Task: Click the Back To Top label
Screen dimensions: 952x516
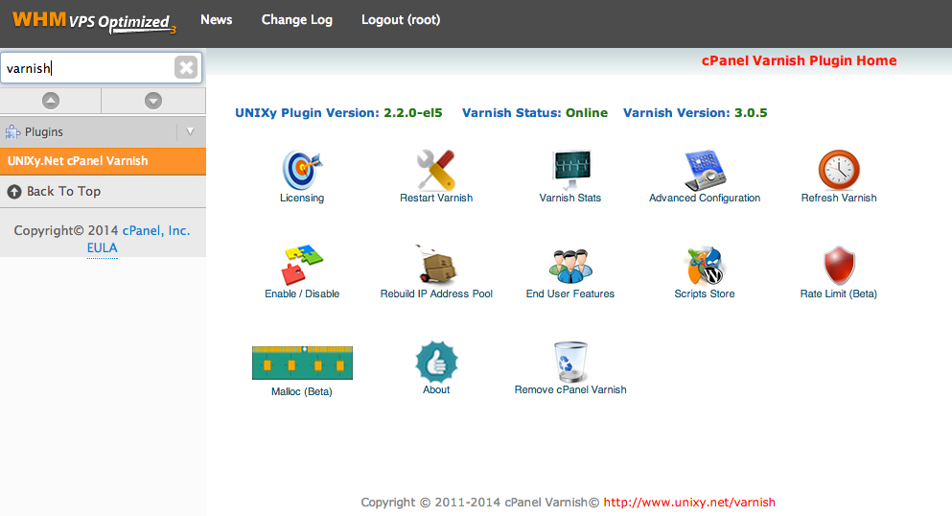Action: point(63,191)
